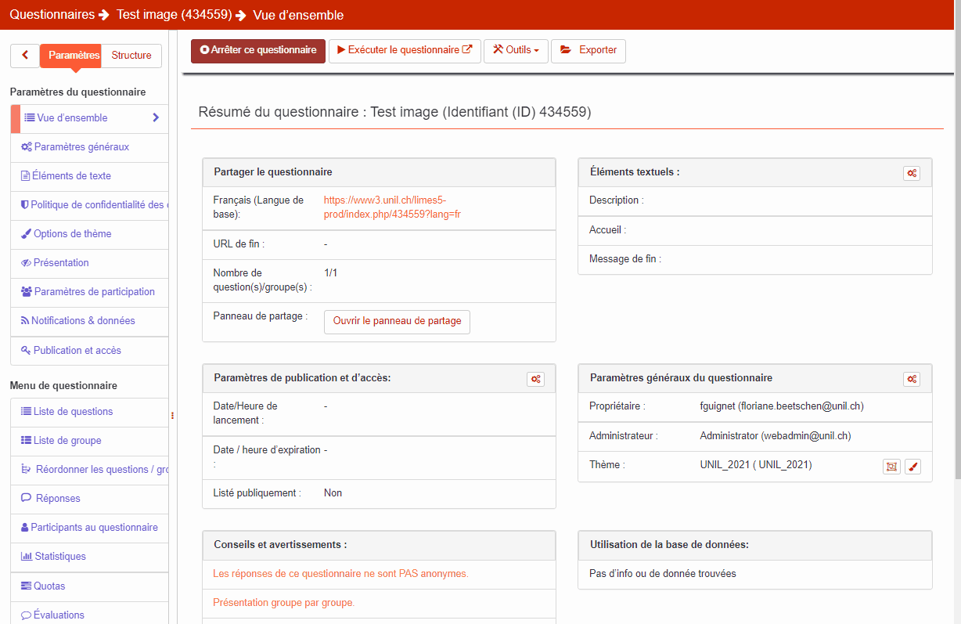Switch to the Structure tab
This screenshot has height=624, width=961.
[131, 56]
